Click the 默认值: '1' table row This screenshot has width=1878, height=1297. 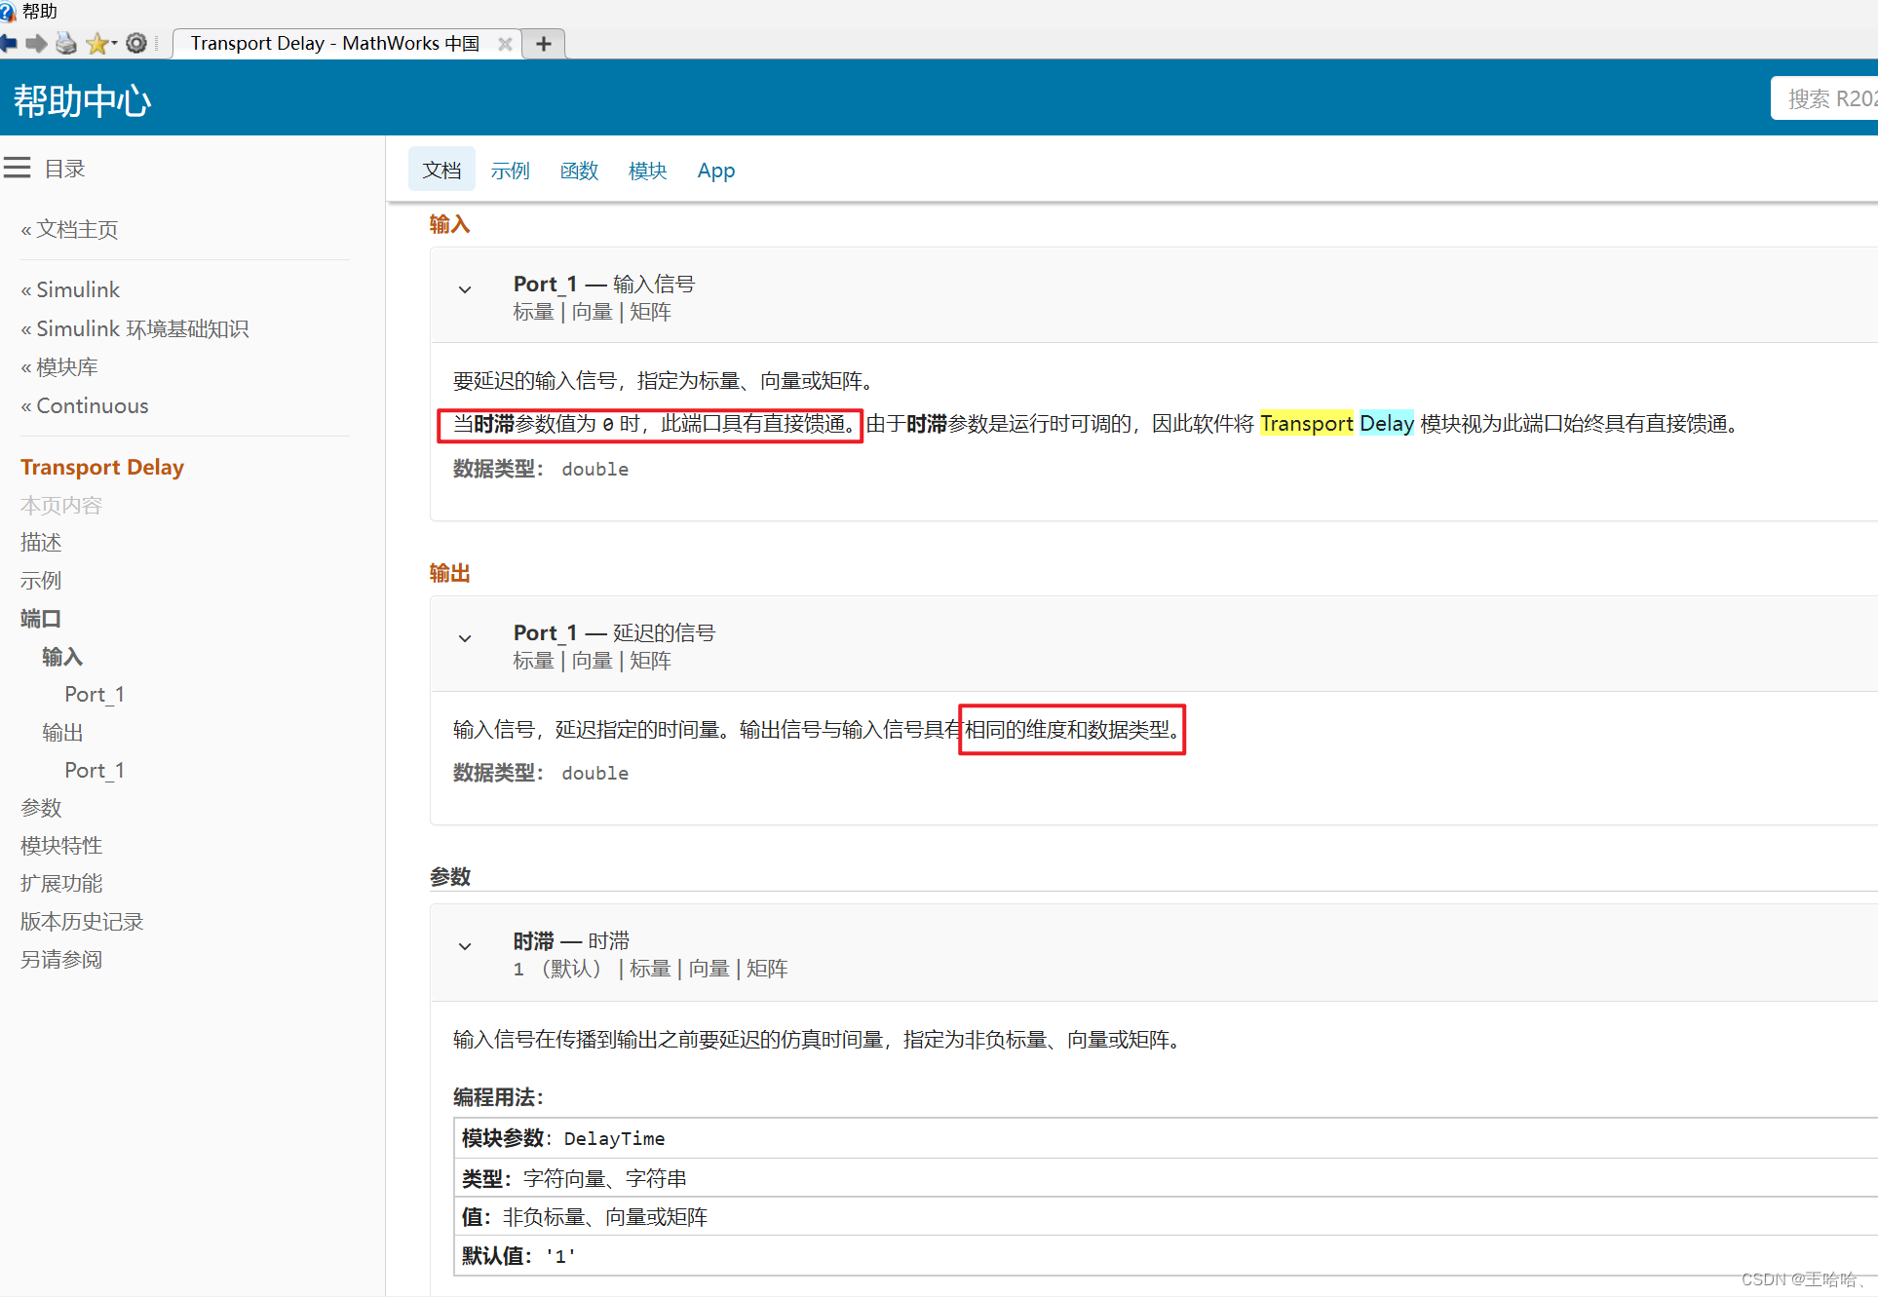pos(1166,1256)
